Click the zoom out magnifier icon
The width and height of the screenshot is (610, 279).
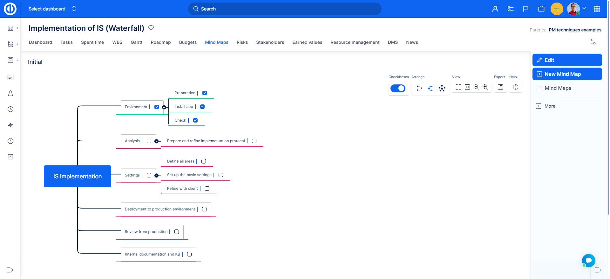pyautogui.click(x=476, y=87)
